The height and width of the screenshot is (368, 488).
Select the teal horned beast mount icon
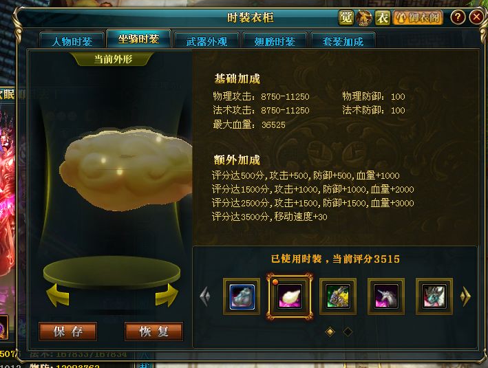434,296
